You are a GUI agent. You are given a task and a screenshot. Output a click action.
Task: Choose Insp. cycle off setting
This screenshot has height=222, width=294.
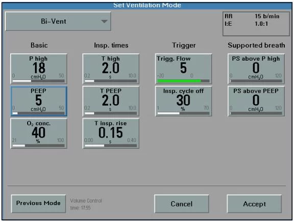tap(183, 101)
